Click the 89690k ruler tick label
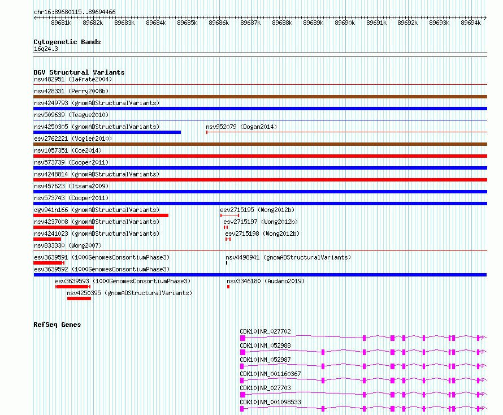Screen dimensions: 503x415 pyautogui.click(x=345, y=23)
